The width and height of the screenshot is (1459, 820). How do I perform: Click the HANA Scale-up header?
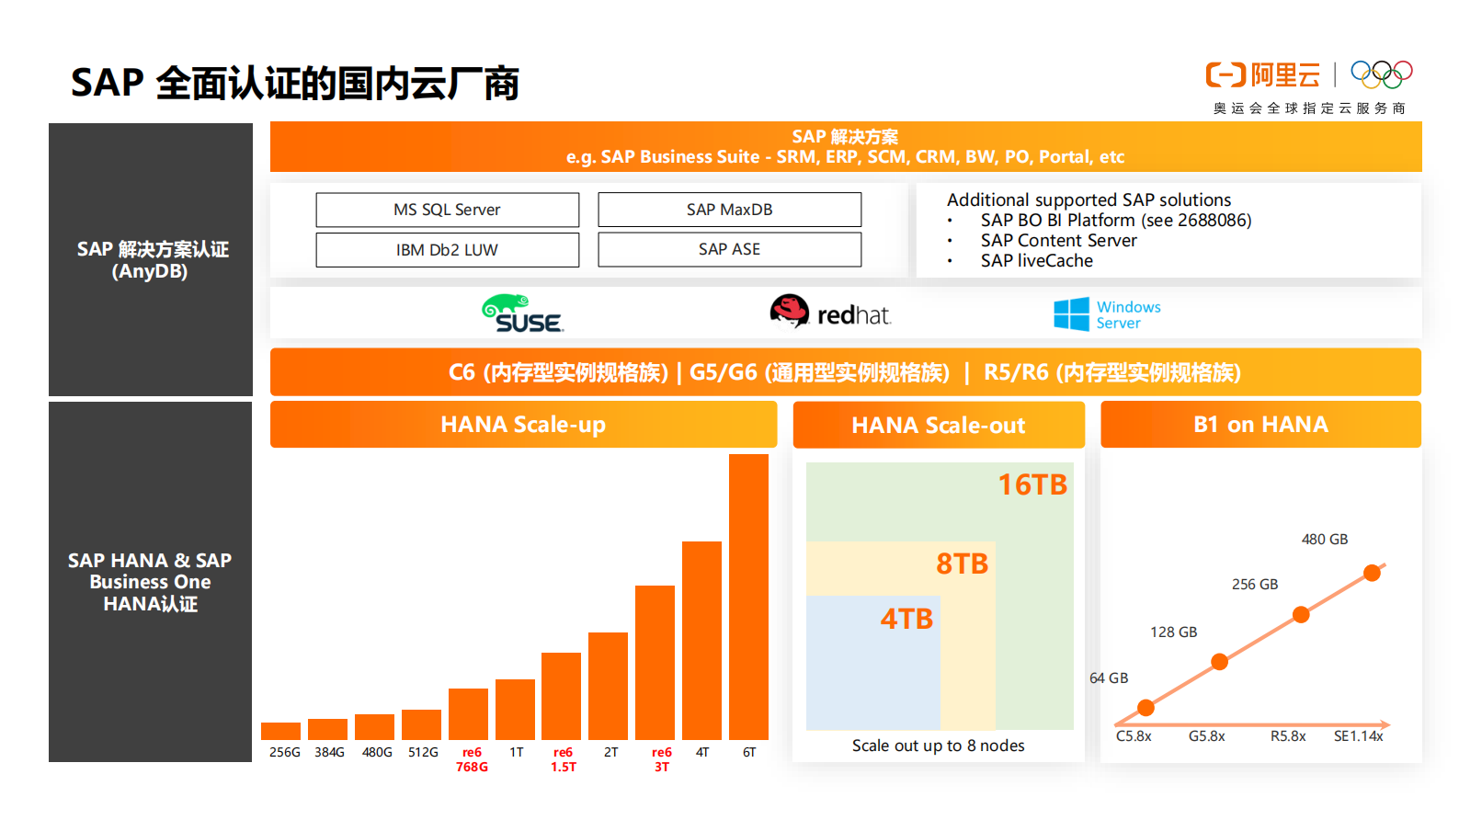point(524,425)
